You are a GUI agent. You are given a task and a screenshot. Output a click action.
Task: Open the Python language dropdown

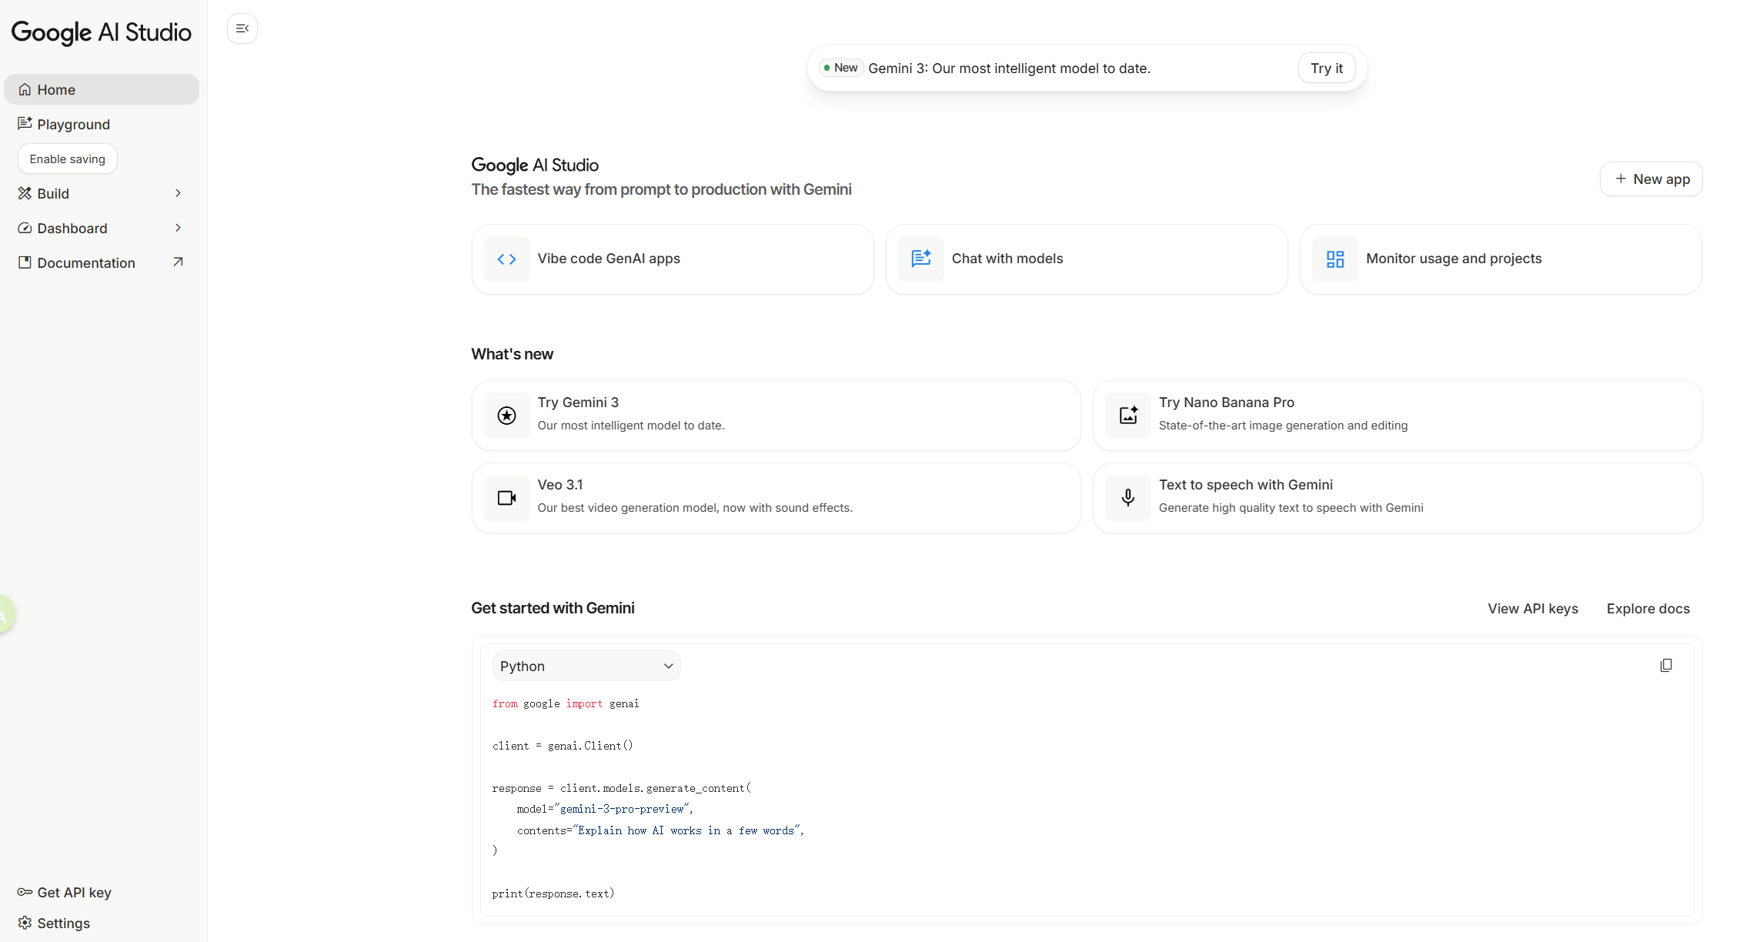pos(586,666)
